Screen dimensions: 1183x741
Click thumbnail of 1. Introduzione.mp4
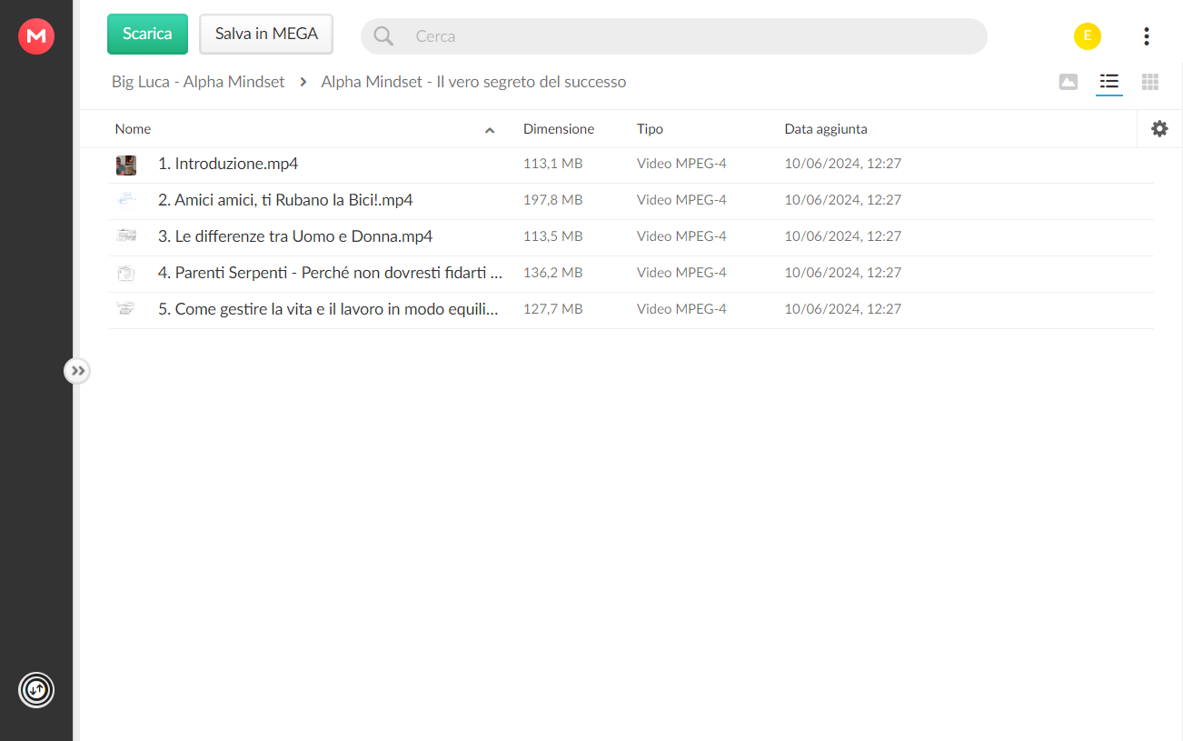click(x=126, y=165)
